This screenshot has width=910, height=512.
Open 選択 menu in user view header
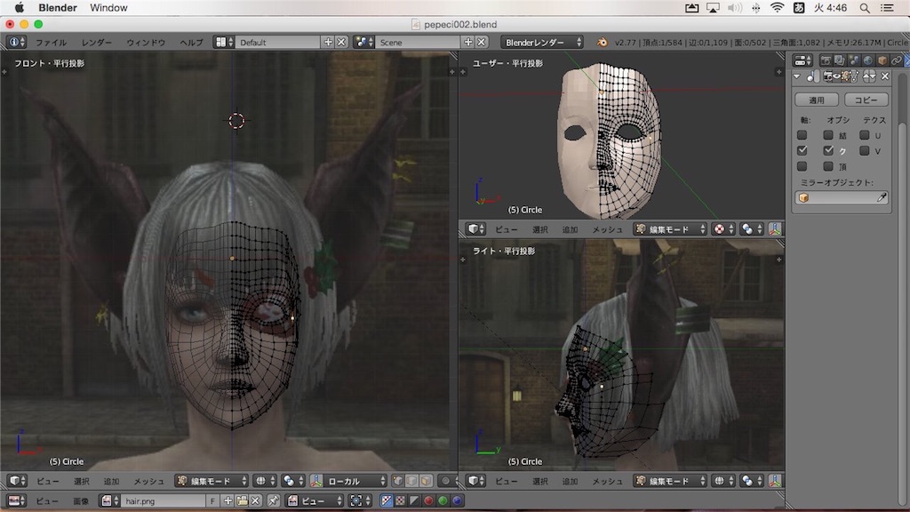pyautogui.click(x=539, y=229)
